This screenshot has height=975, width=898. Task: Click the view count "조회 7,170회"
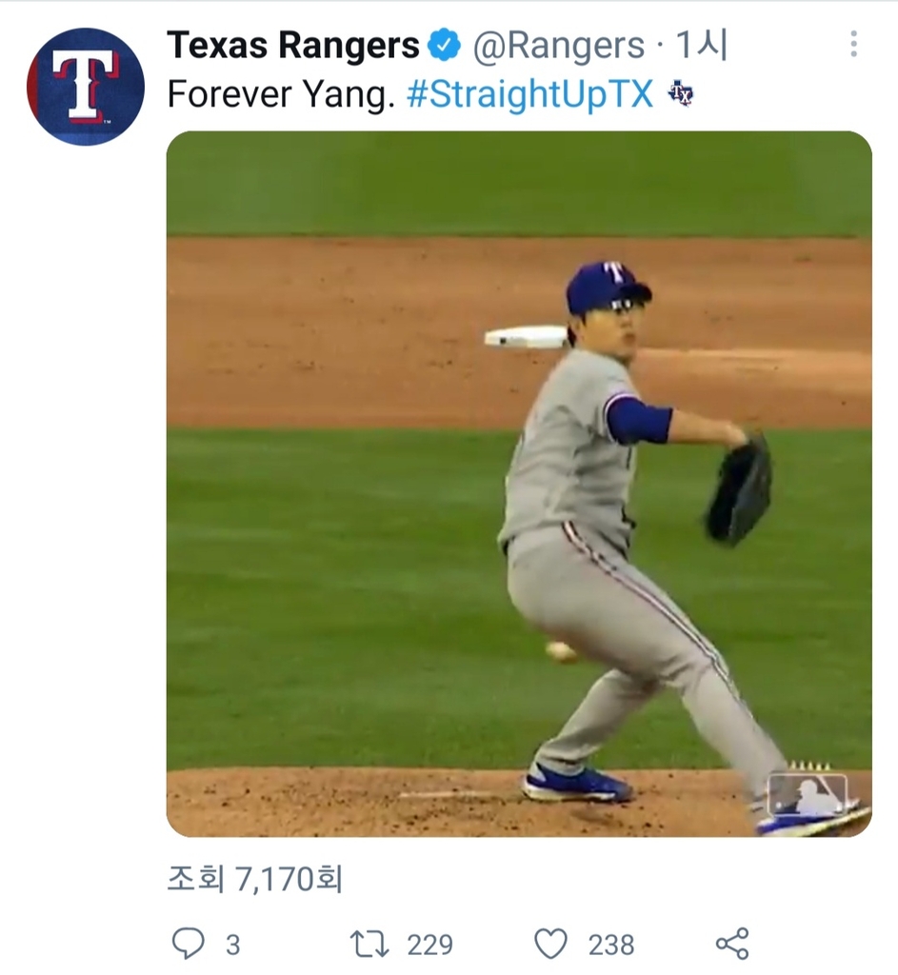tap(254, 878)
